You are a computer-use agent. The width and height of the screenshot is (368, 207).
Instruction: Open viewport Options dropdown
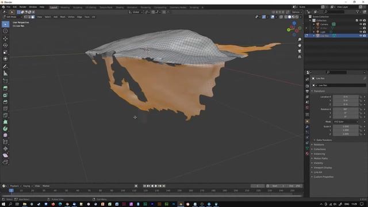pyautogui.click(x=297, y=12)
